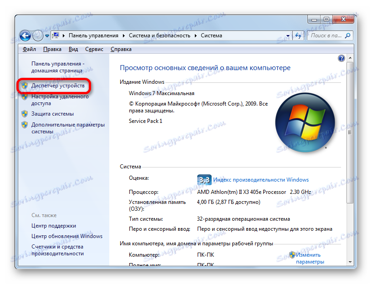The width and height of the screenshot is (372, 284).
Task: Click the Windows logo image
Action: (305, 122)
